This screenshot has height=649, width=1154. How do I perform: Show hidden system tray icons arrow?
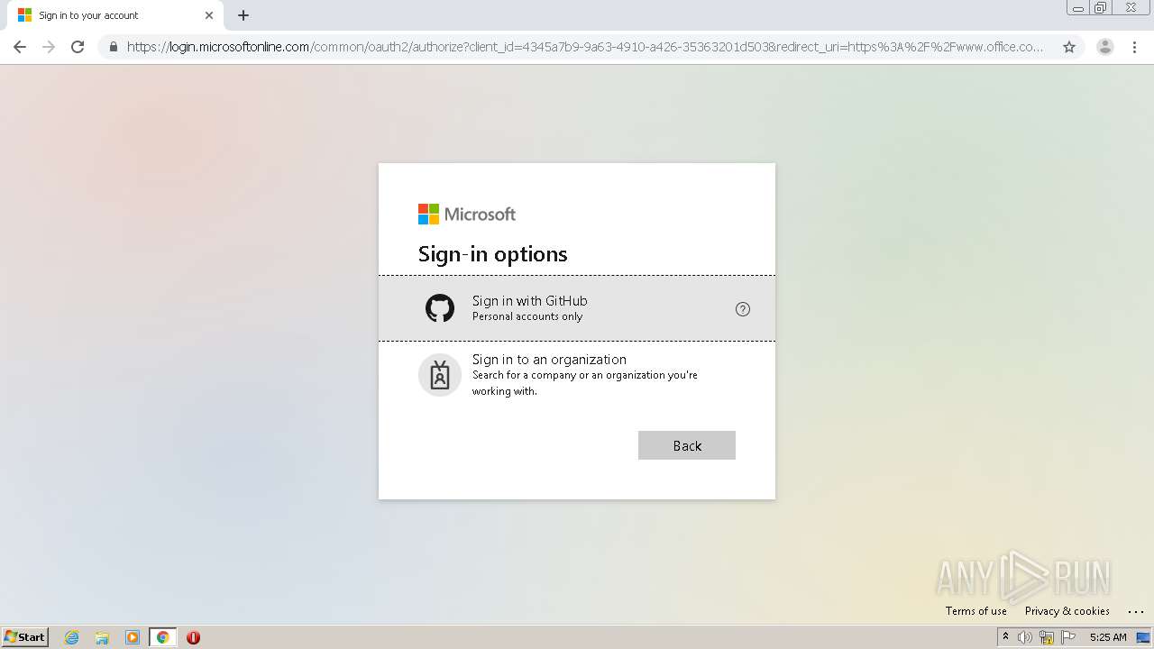(1005, 637)
